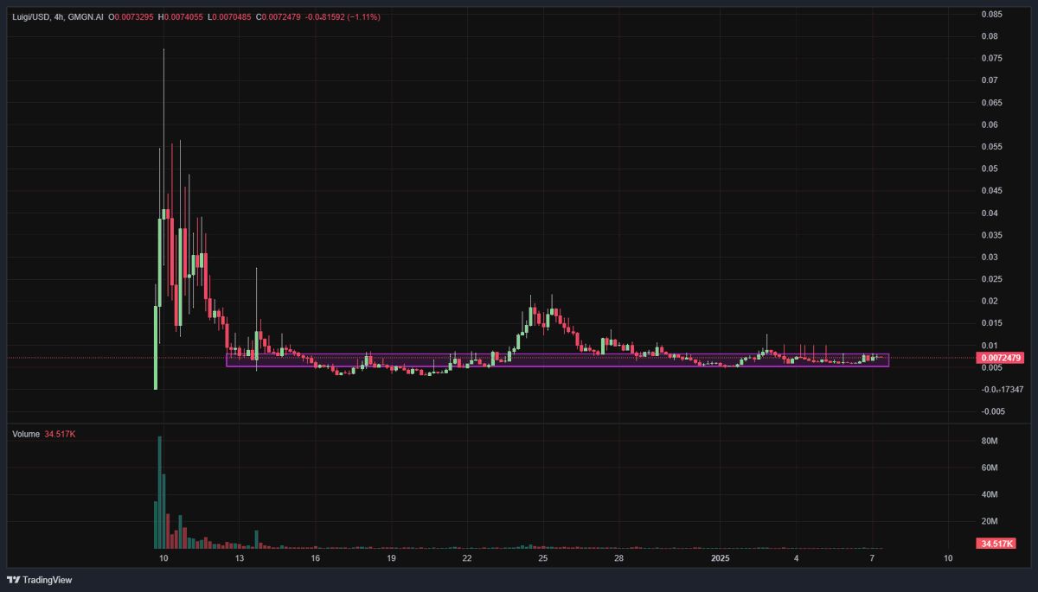
Task: Click the 0.07 price axis label
Action: (989, 80)
